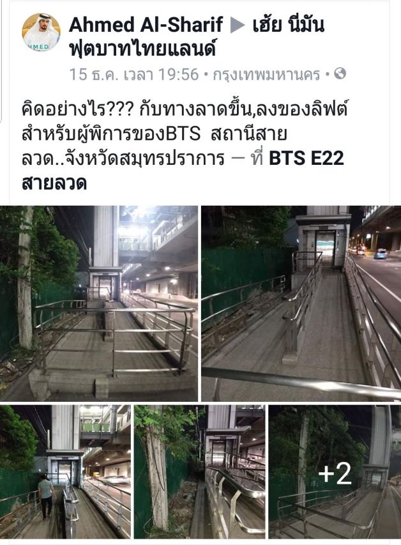Click the arrow between author and group name
This screenshot has height=545, width=401.
tap(238, 26)
